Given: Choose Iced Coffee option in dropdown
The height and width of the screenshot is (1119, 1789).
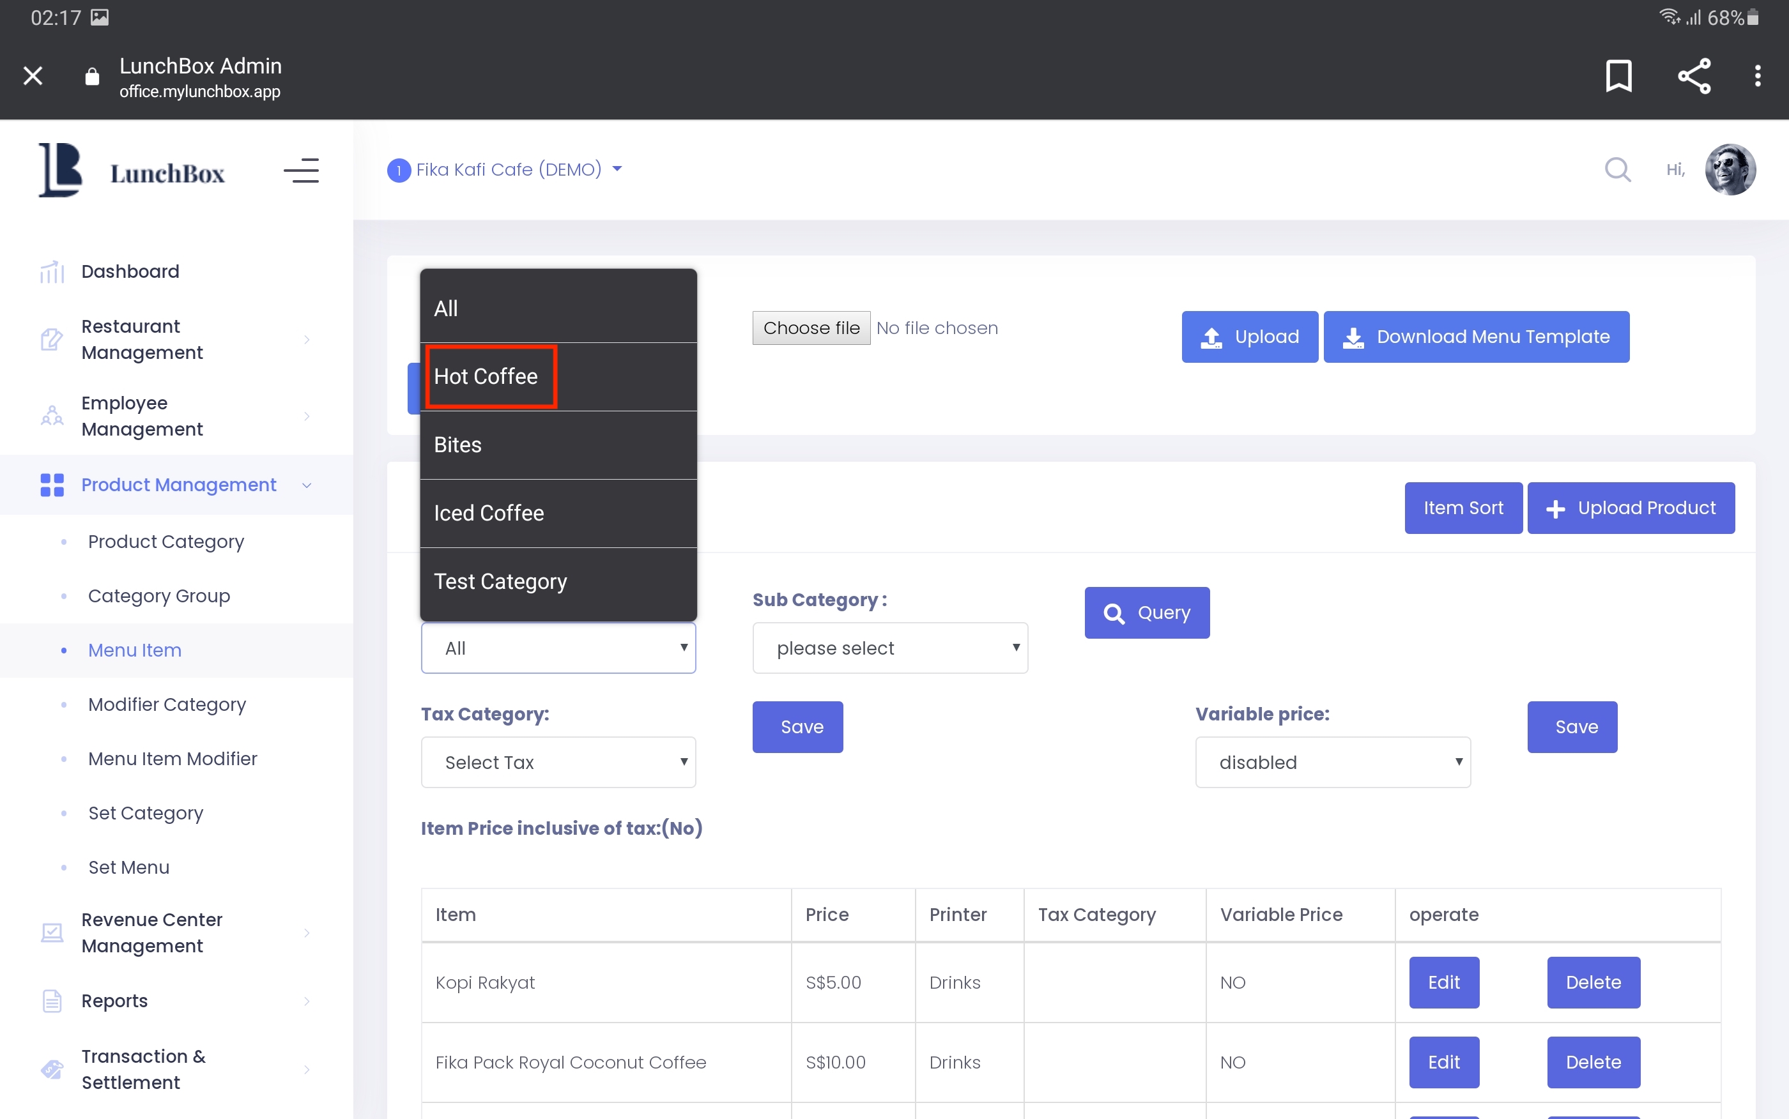Looking at the screenshot, I should click(x=489, y=513).
